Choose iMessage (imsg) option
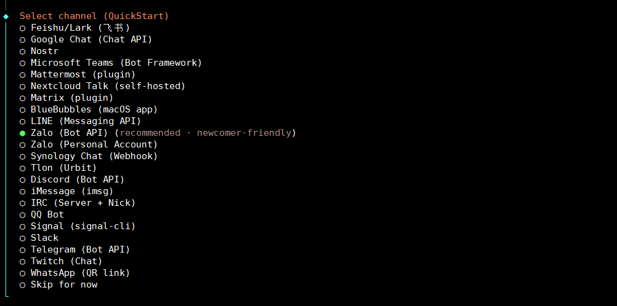617x306 pixels. [x=71, y=191]
